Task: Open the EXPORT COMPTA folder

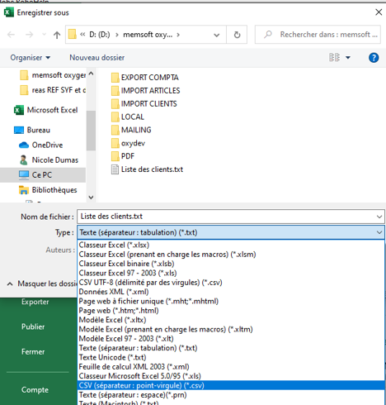Action: [145, 78]
